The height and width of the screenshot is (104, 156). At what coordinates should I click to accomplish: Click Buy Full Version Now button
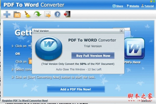(x=93, y=56)
